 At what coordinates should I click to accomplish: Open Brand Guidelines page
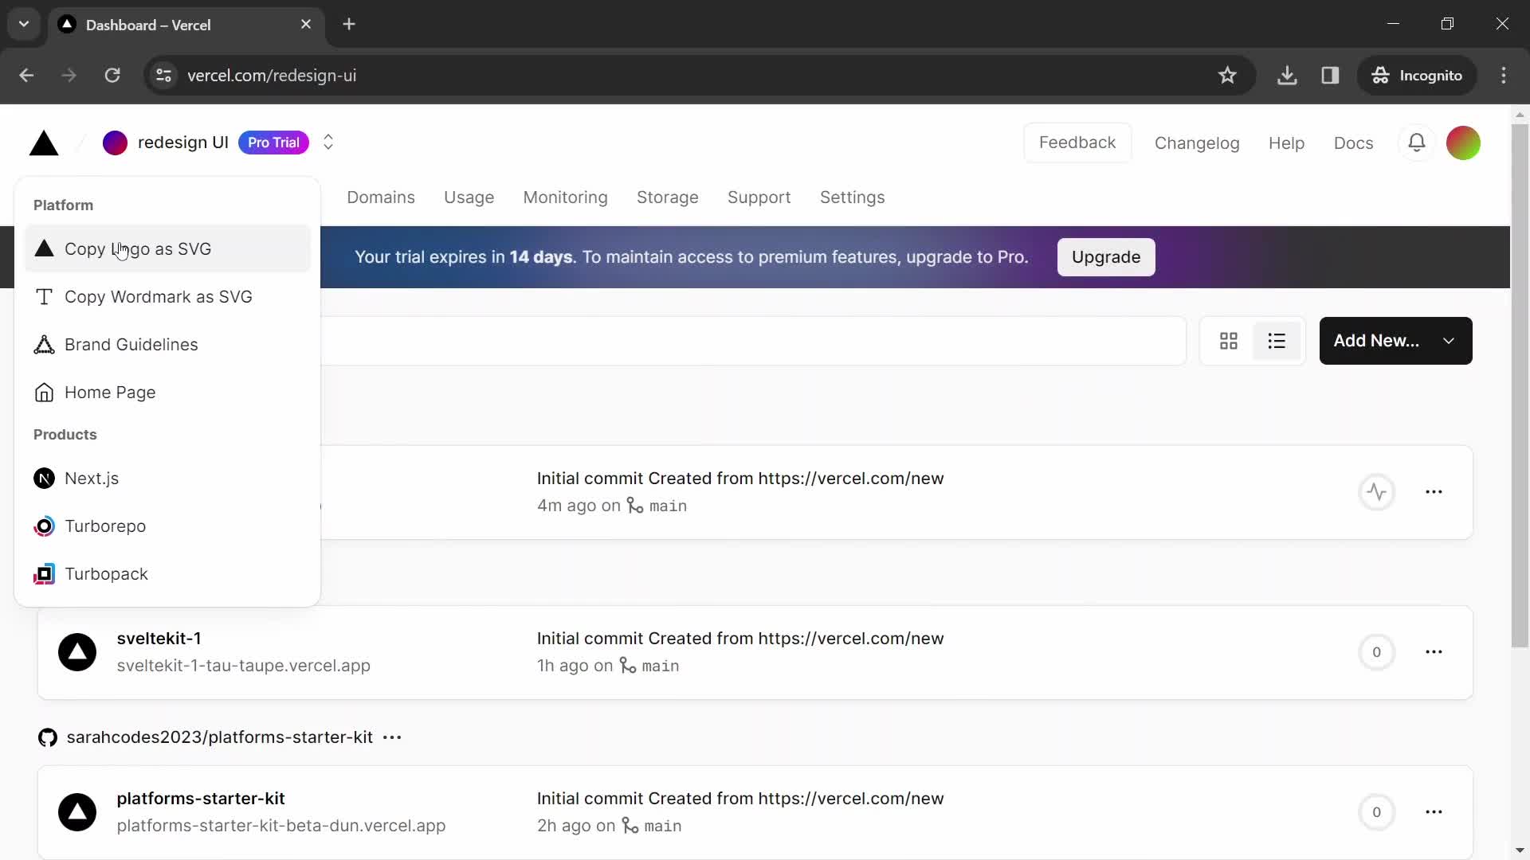pos(131,345)
